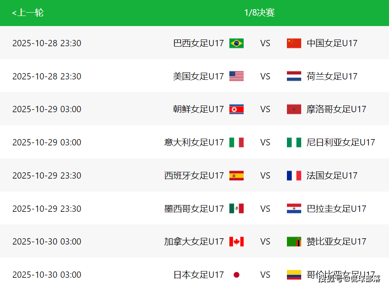This screenshot has width=389, height=287.
Task: Click the Zambia flag icon
Action: [x=294, y=242]
